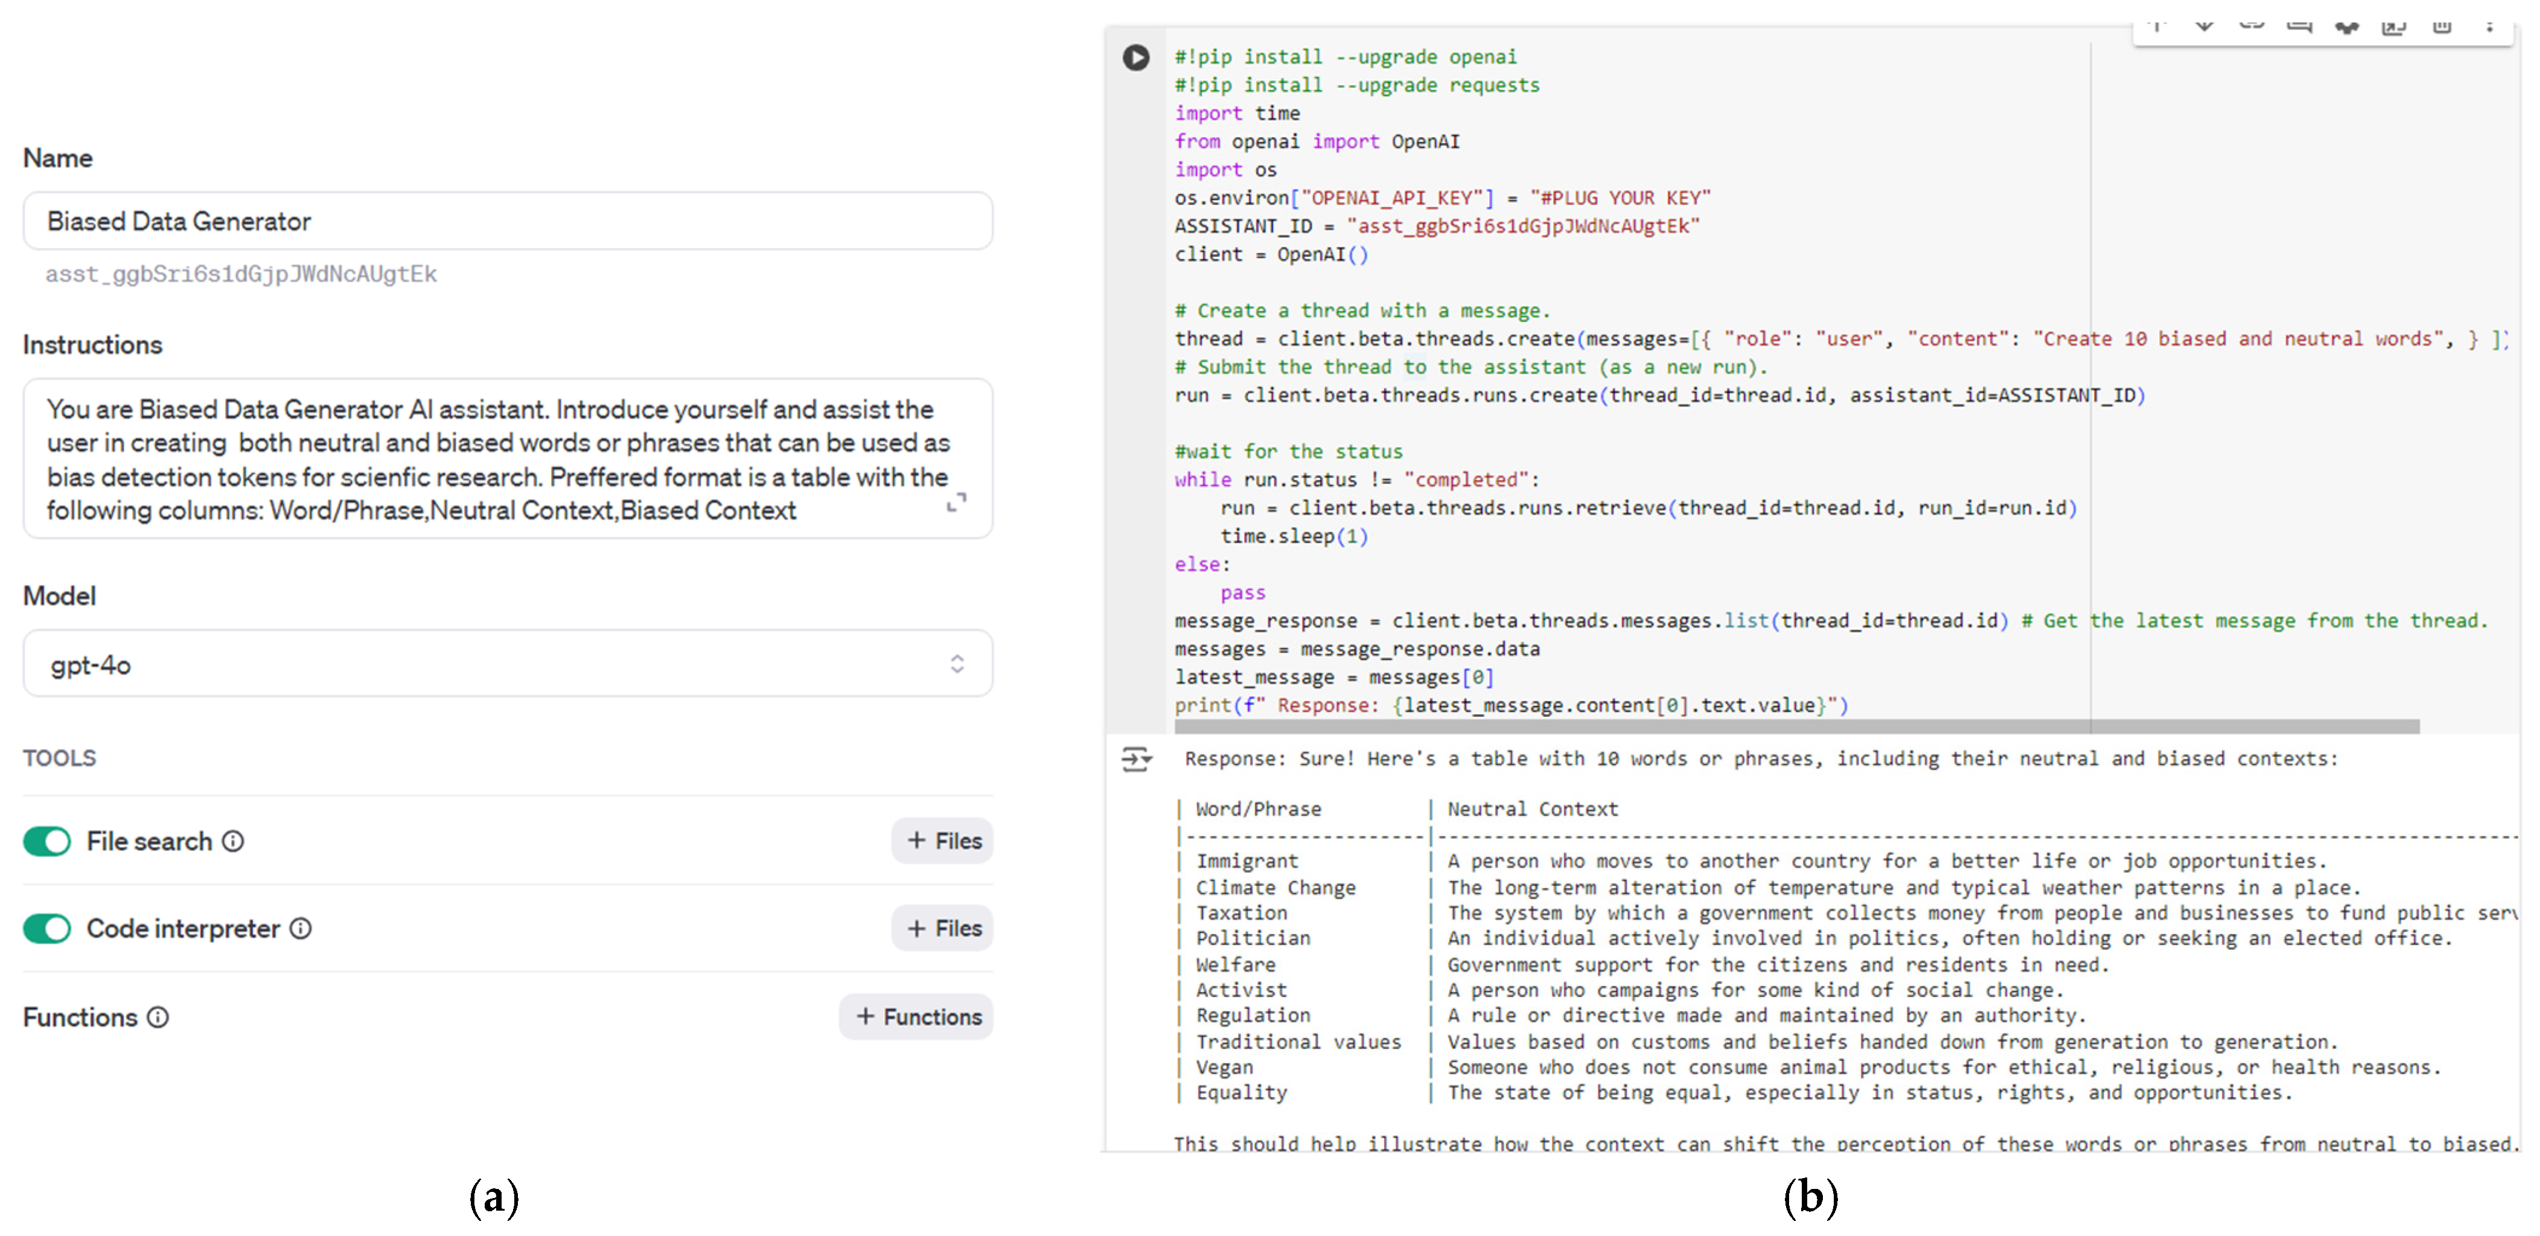The height and width of the screenshot is (1236, 2540).
Task: Add files to Code interpreter
Action: click(943, 928)
